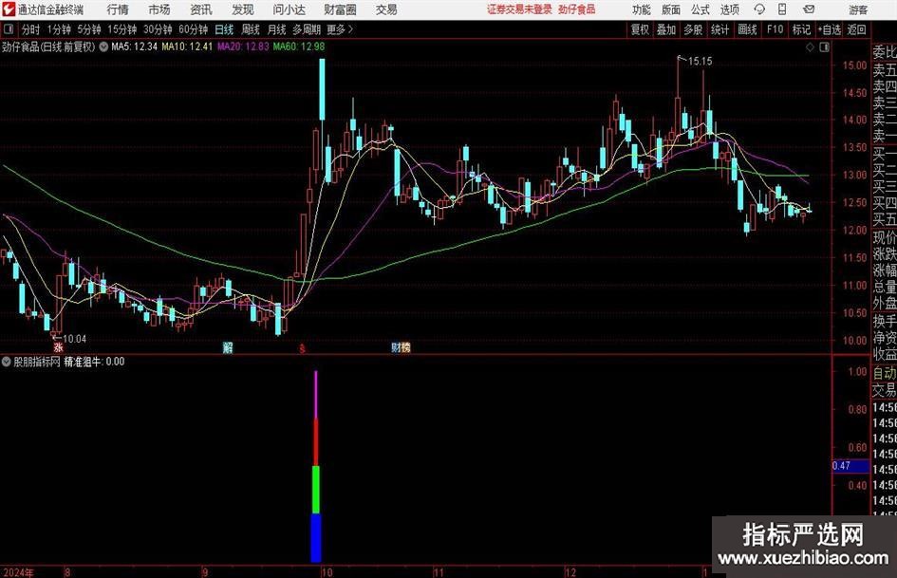The image size is (897, 578).
Task: Open the mobile phone icon in title bar
Action: click(x=782, y=9)
